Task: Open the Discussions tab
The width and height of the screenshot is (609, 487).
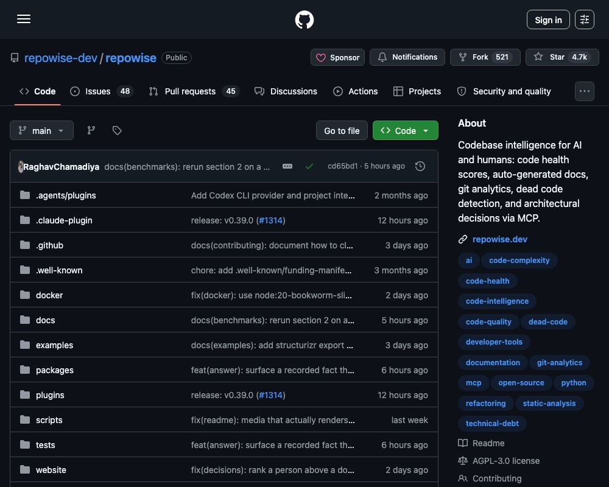Action: [x=286, y=91]
